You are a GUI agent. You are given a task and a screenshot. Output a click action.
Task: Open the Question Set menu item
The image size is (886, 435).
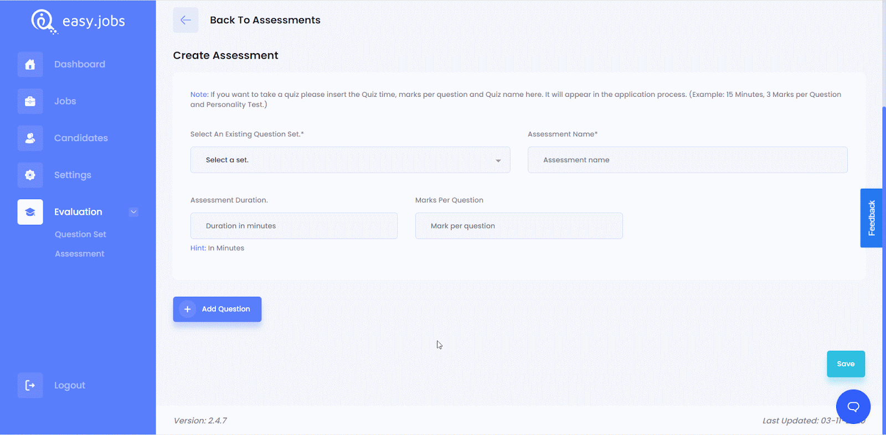80,235
